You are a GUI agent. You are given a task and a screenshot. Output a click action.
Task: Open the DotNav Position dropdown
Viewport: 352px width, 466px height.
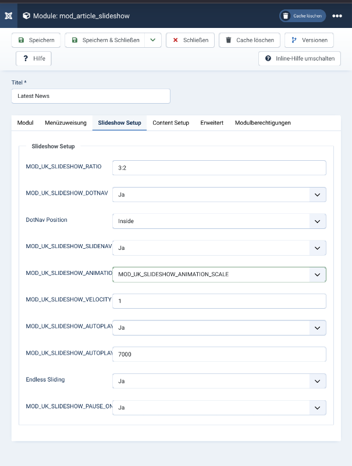(x=219, y=221)
